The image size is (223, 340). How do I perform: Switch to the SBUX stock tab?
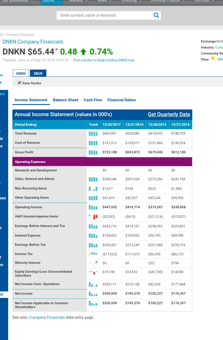[x=38, y=73]
